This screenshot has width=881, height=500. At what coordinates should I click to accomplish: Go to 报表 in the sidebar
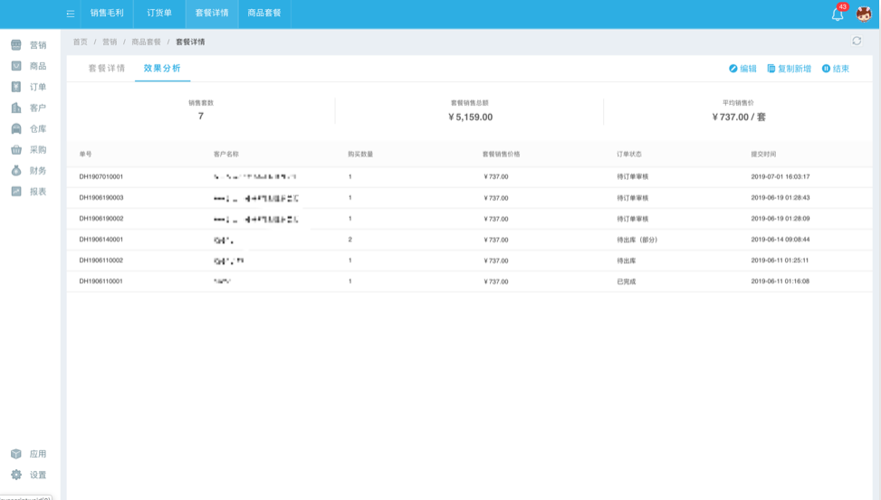click(x=29, y=191)
